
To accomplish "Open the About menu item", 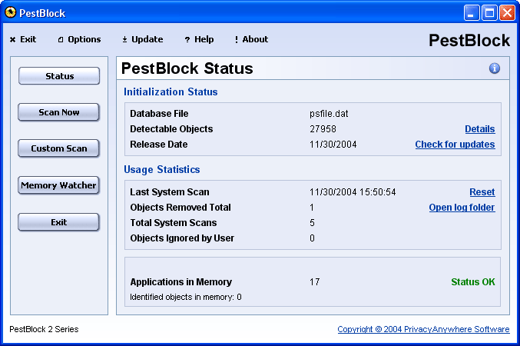I will pyautogui.click(x=251, y=39).
